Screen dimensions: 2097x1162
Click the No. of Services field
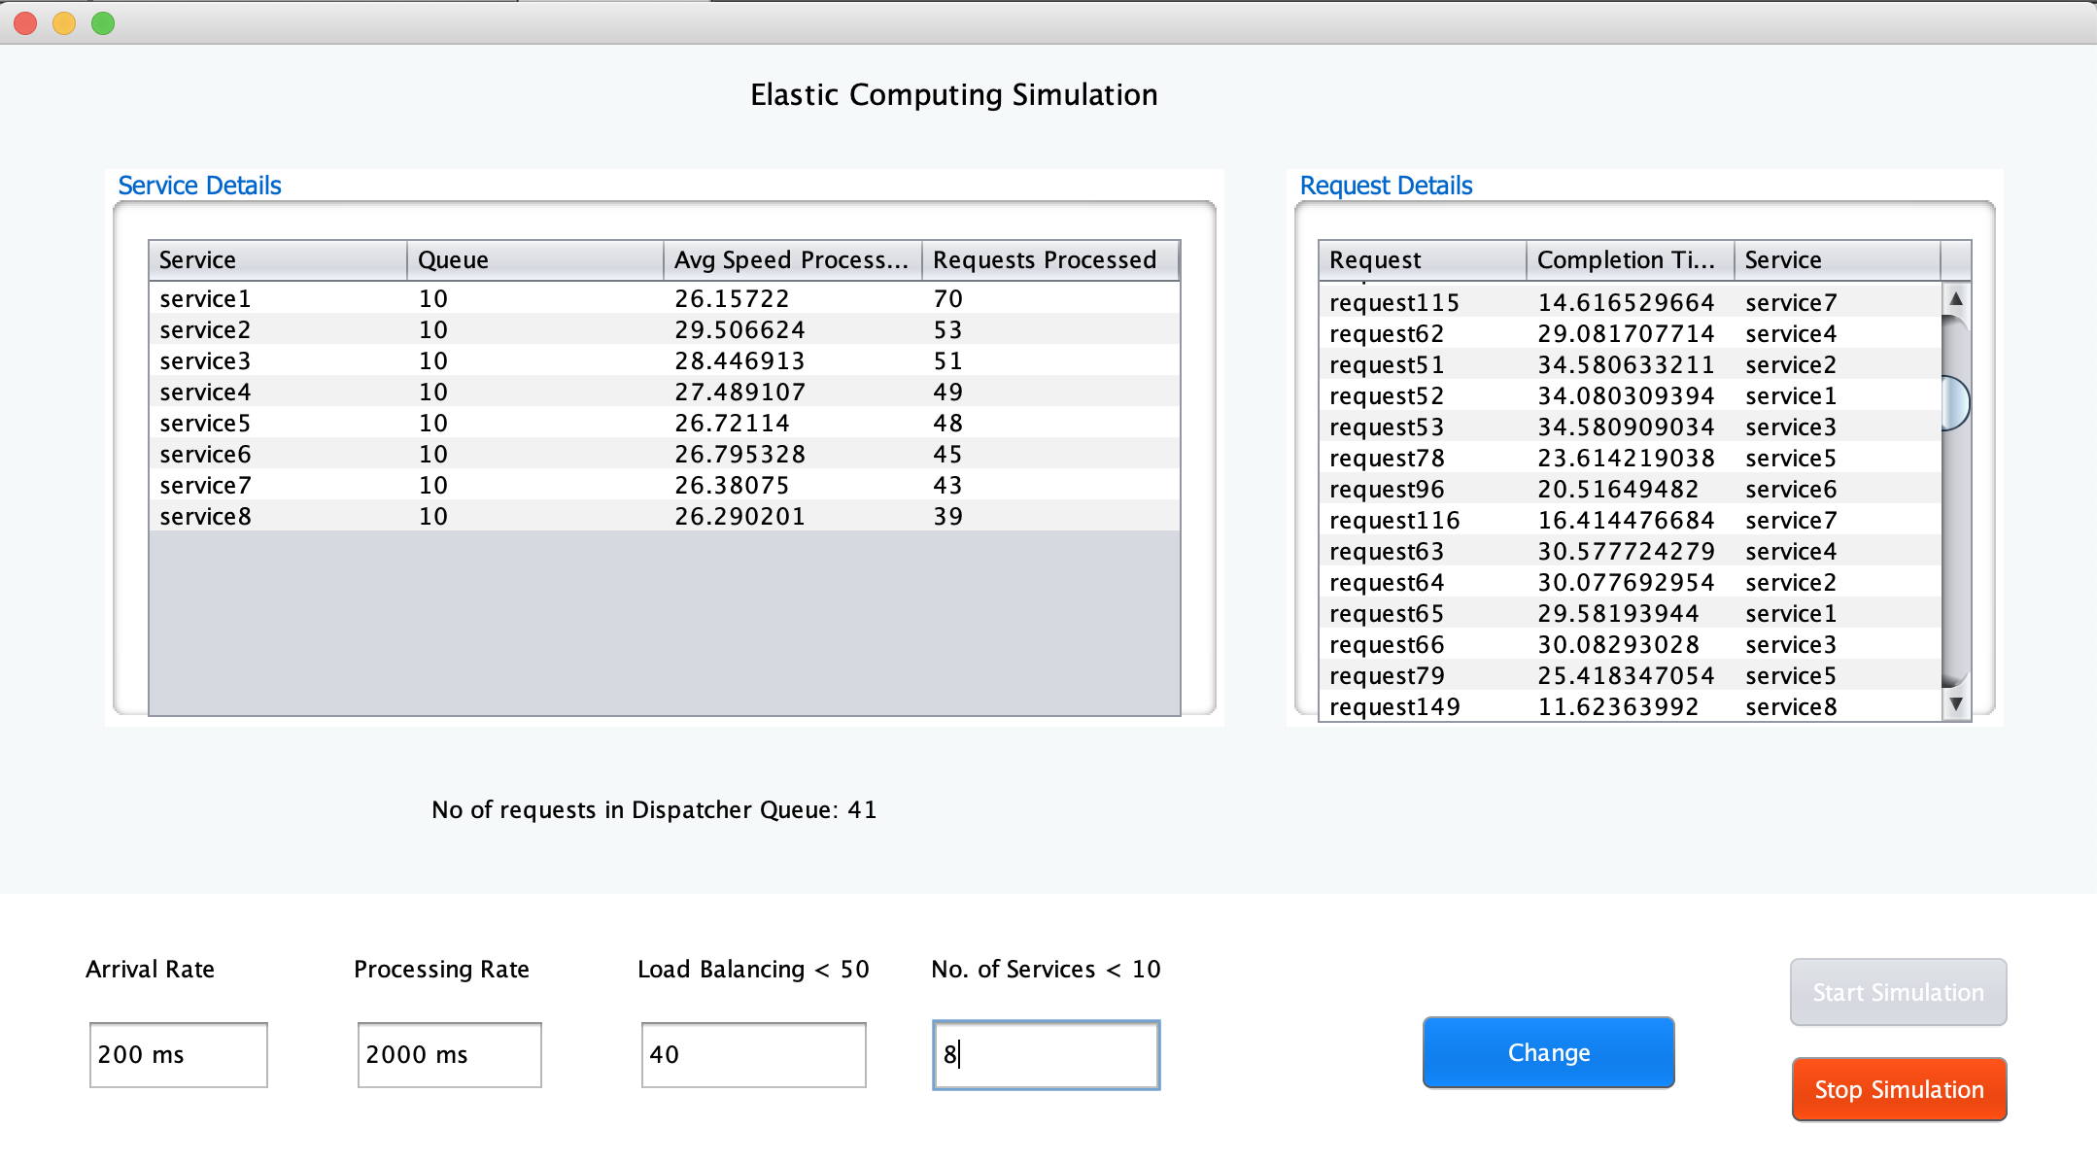pos(1046,1054)
